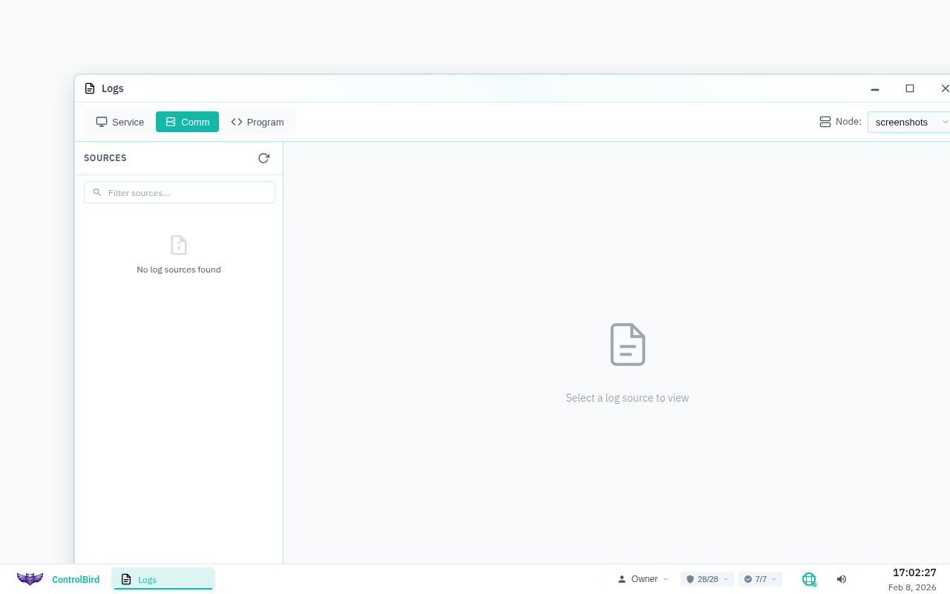Screen dimensions: 950x594
Task: Click the Logs window title text
Action: point(113,88)
